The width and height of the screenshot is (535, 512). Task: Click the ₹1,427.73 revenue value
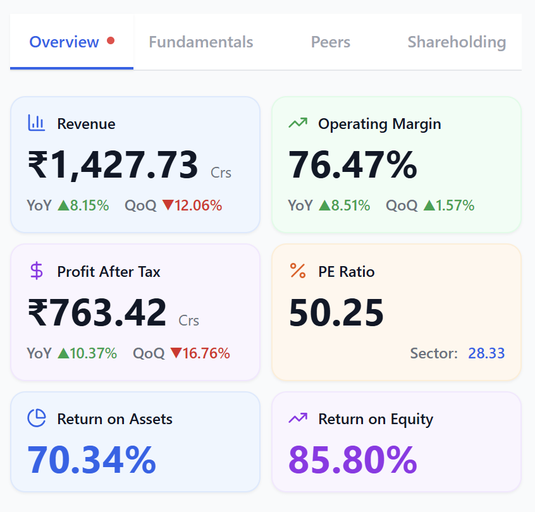coord(113,165)
